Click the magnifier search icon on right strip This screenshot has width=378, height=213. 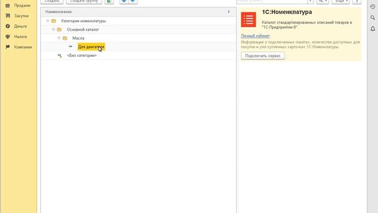373,18
